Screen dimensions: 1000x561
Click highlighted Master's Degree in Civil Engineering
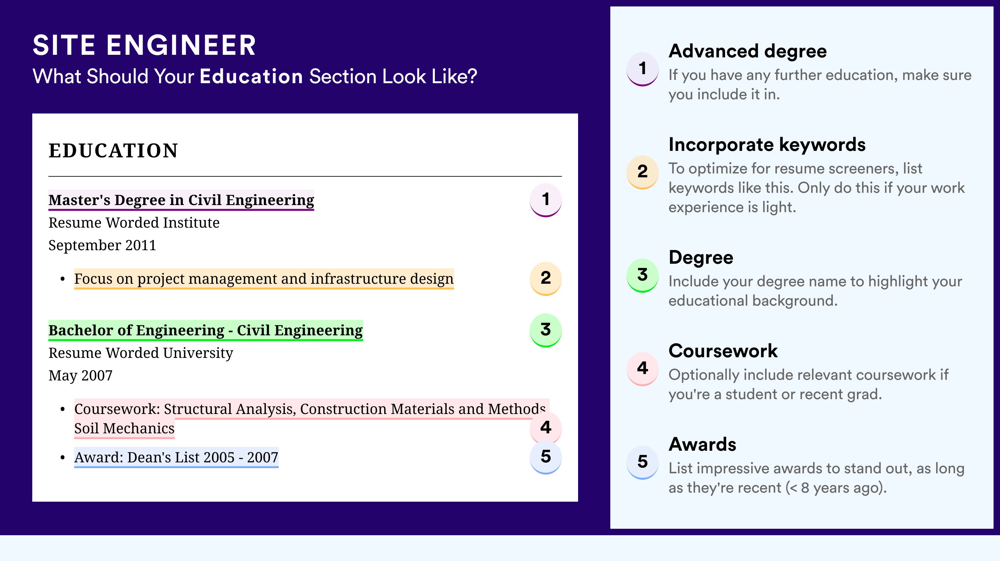[181, 200]
